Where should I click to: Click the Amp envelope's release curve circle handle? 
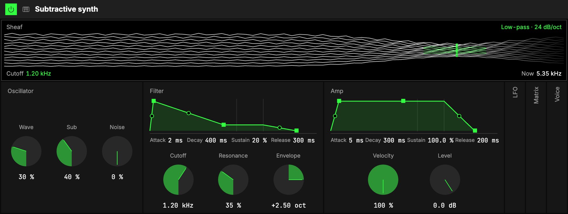[459, 116]
